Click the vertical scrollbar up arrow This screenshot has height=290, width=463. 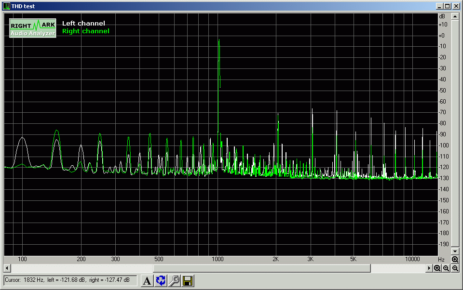455,16
